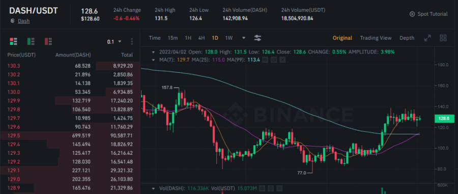Click sell order price 129.2
The width and height of the screenshot is (458, 194).
coord(14,162)
